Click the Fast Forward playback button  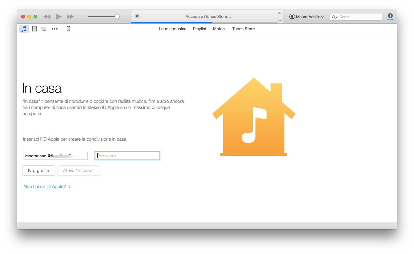coord(70,17)
